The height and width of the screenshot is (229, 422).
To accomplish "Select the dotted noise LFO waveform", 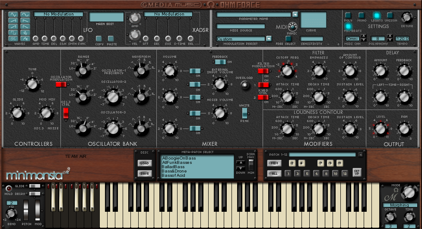I will (x=13, y=38).
